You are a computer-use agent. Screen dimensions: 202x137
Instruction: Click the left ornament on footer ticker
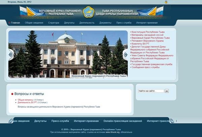click(x=11, y=121)
